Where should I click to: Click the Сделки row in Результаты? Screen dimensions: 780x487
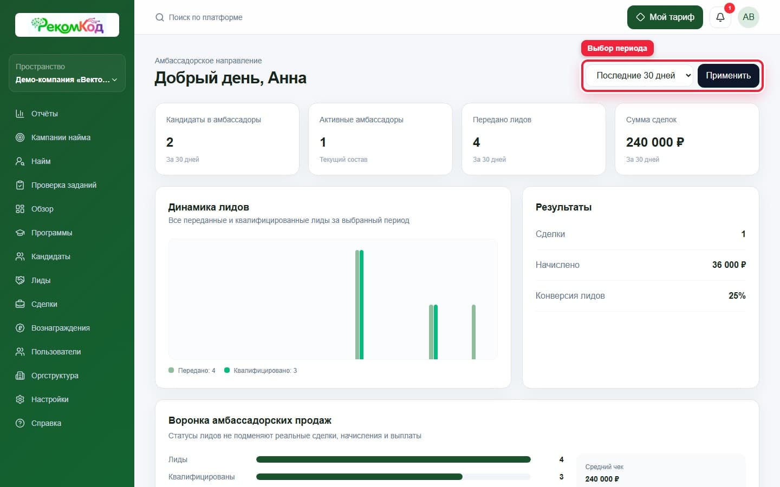pos(640,234)
